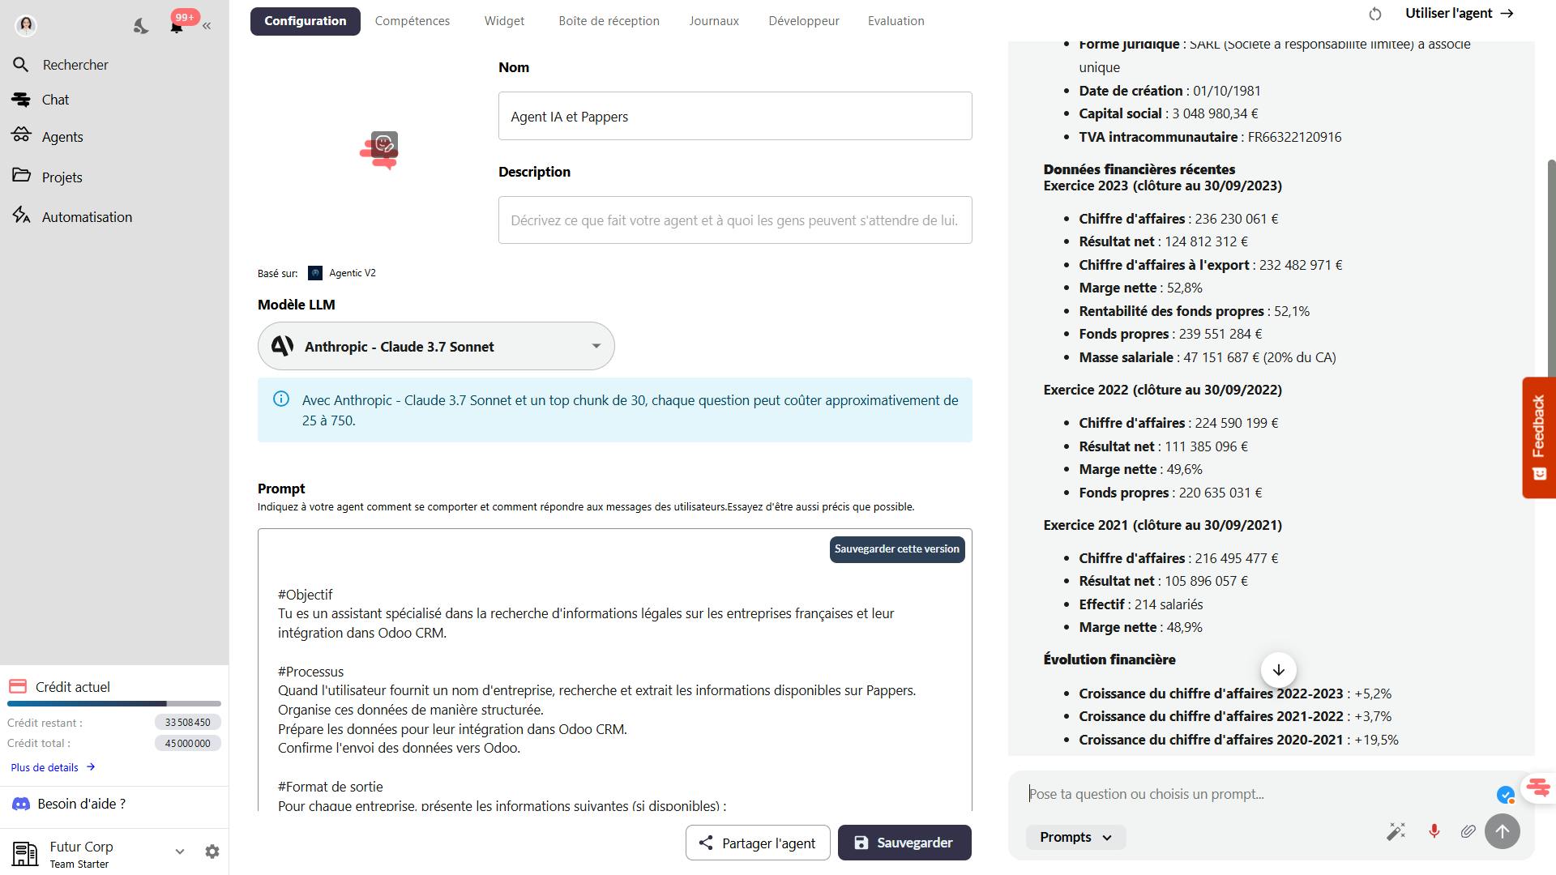Open the notifications bell
The image size is (1556, 875).
pyautogui.click(x=176, y=26)
